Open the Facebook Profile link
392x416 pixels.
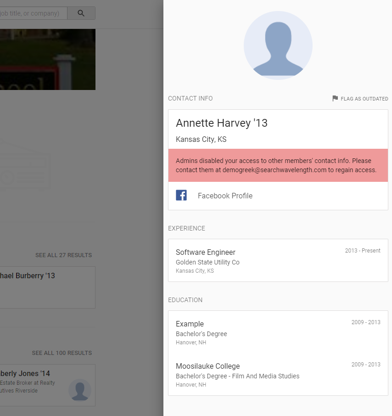point(225,196)
